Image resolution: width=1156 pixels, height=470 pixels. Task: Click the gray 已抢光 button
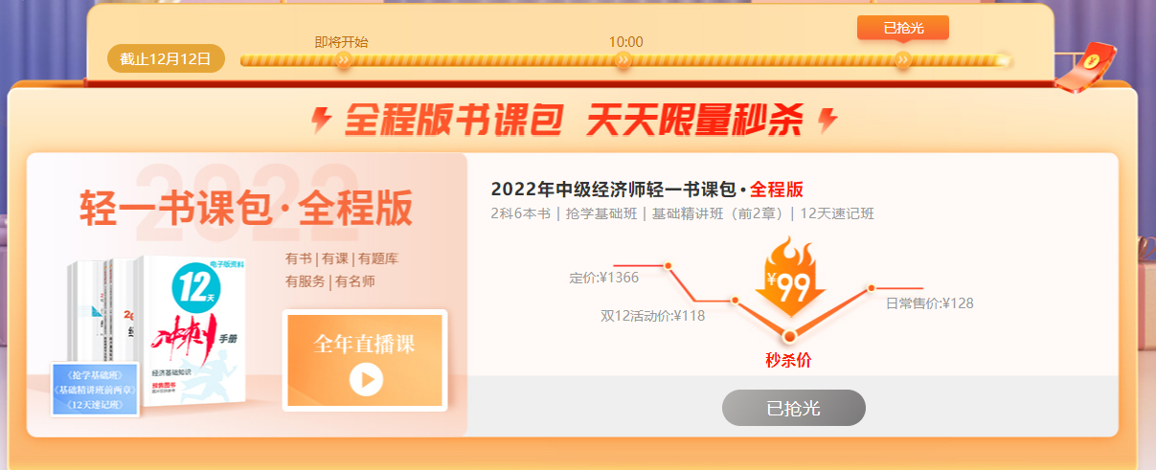tap(794, 408)
